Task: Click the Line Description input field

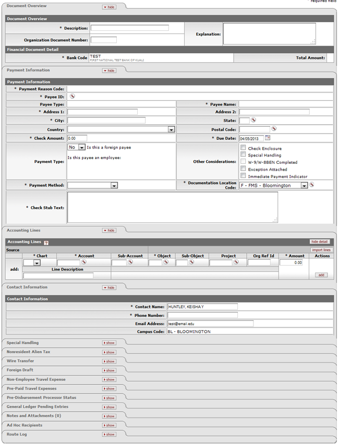Action: click(x=58, y=275)
